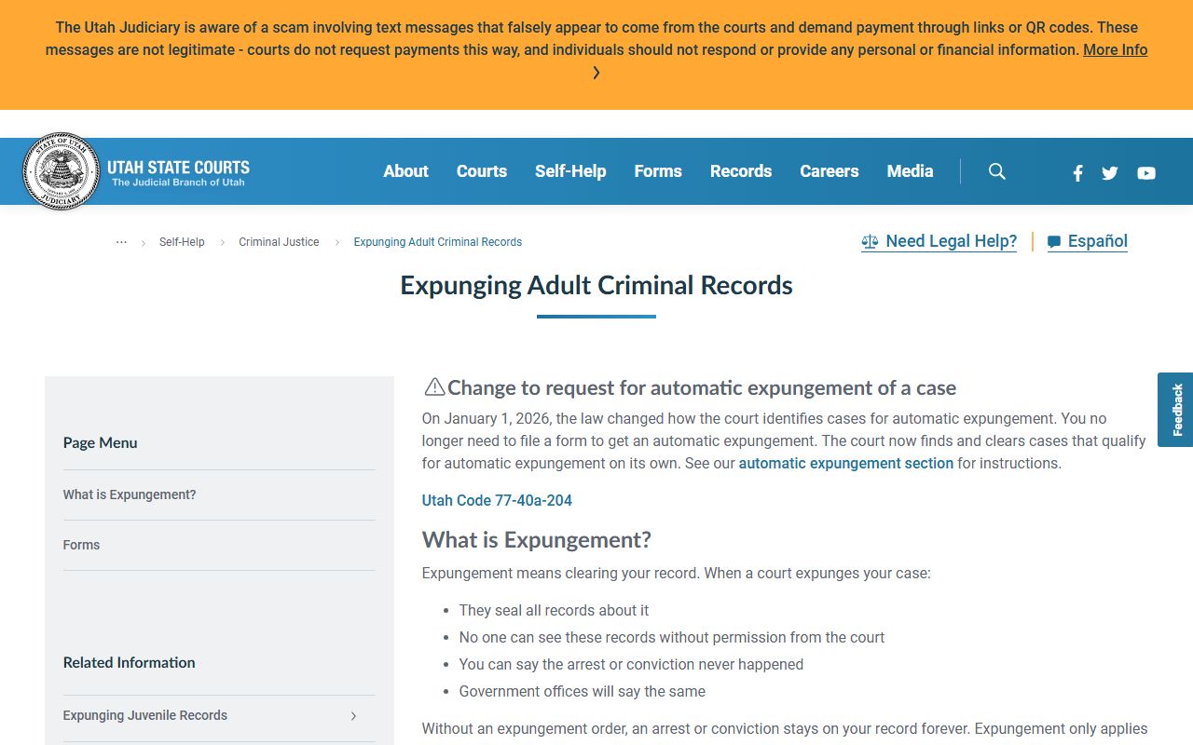
Task: Open the Expunging Juvenile Records related link
Action: [x=145, y=716]
